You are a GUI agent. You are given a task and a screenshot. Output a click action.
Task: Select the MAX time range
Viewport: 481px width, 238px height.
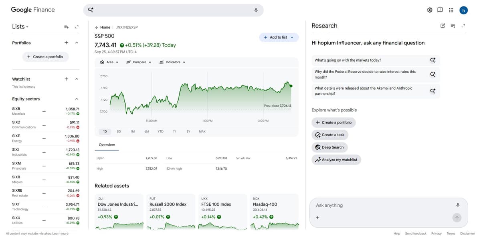point(202,131)
